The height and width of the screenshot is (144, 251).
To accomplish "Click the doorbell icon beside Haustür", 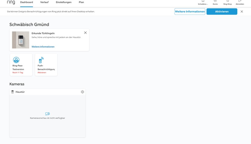I will coord(13,92).
